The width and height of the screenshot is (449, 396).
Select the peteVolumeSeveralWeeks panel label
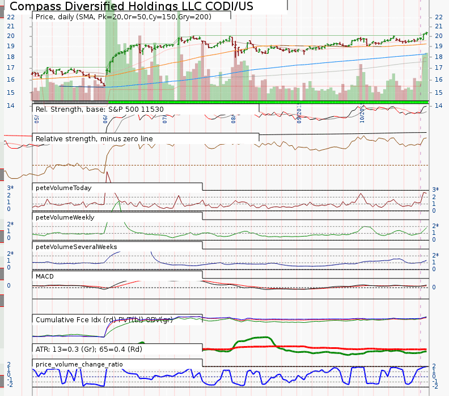[77, 247]
